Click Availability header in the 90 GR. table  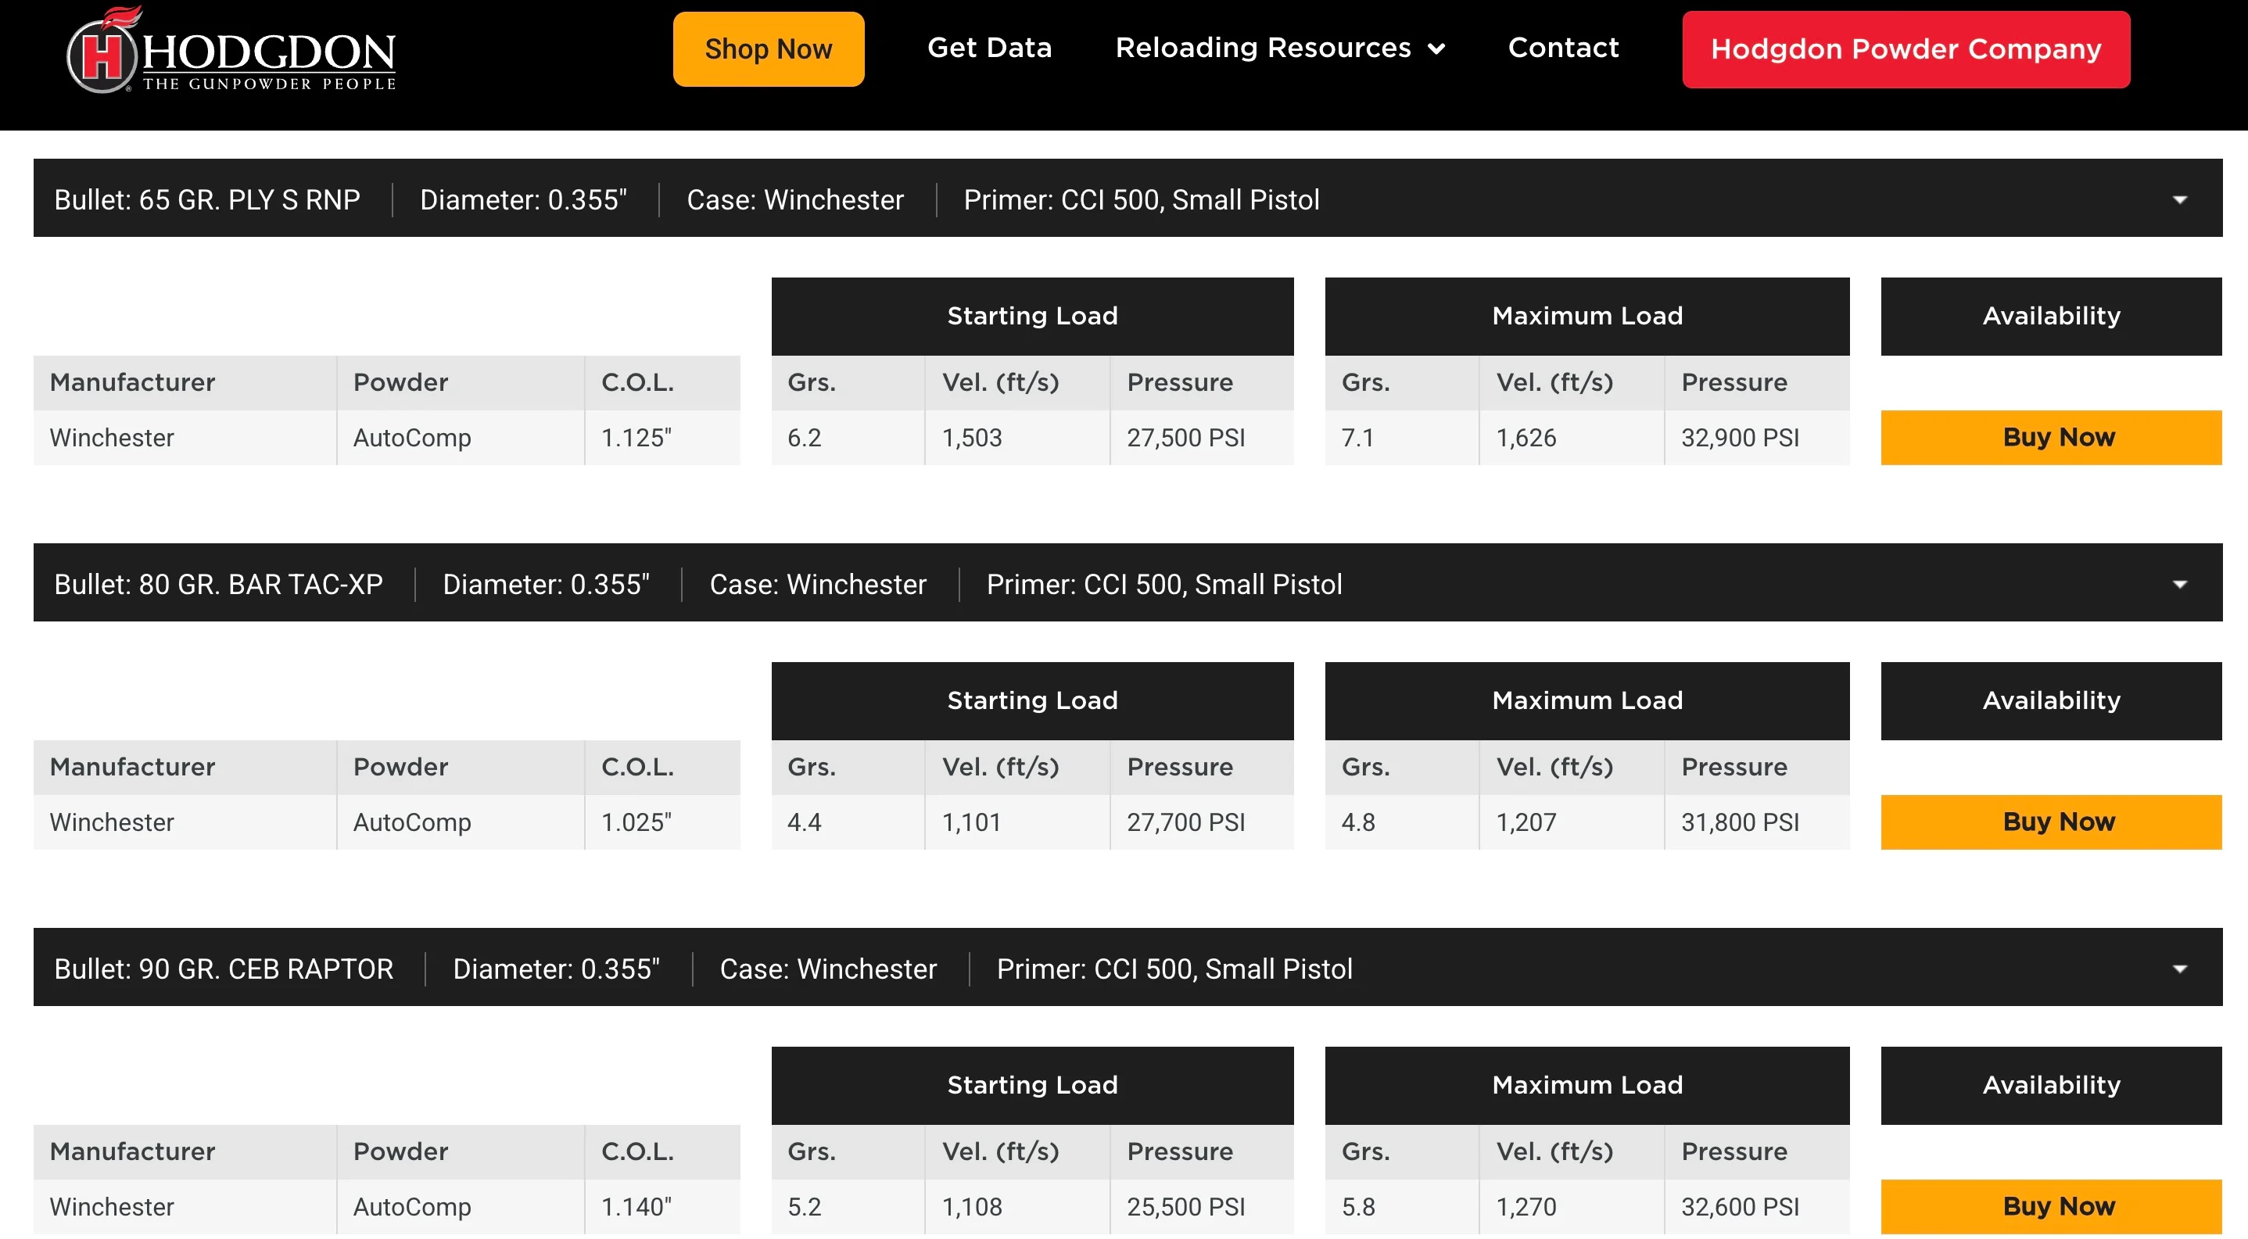point(2051,1086)
